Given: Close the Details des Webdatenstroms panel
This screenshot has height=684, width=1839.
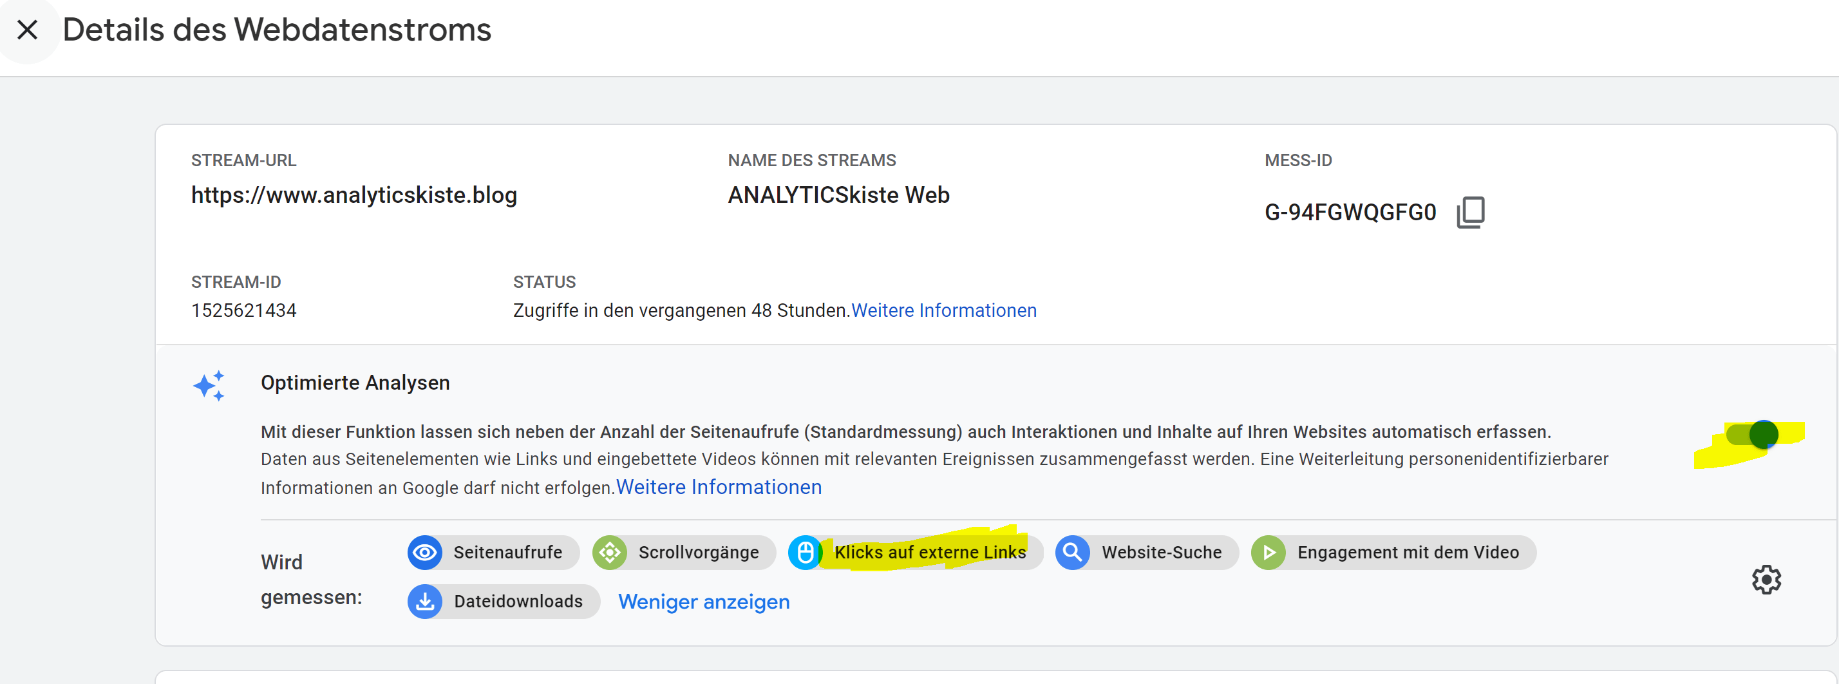Looking at the screenshot, I should coord(27,29).
